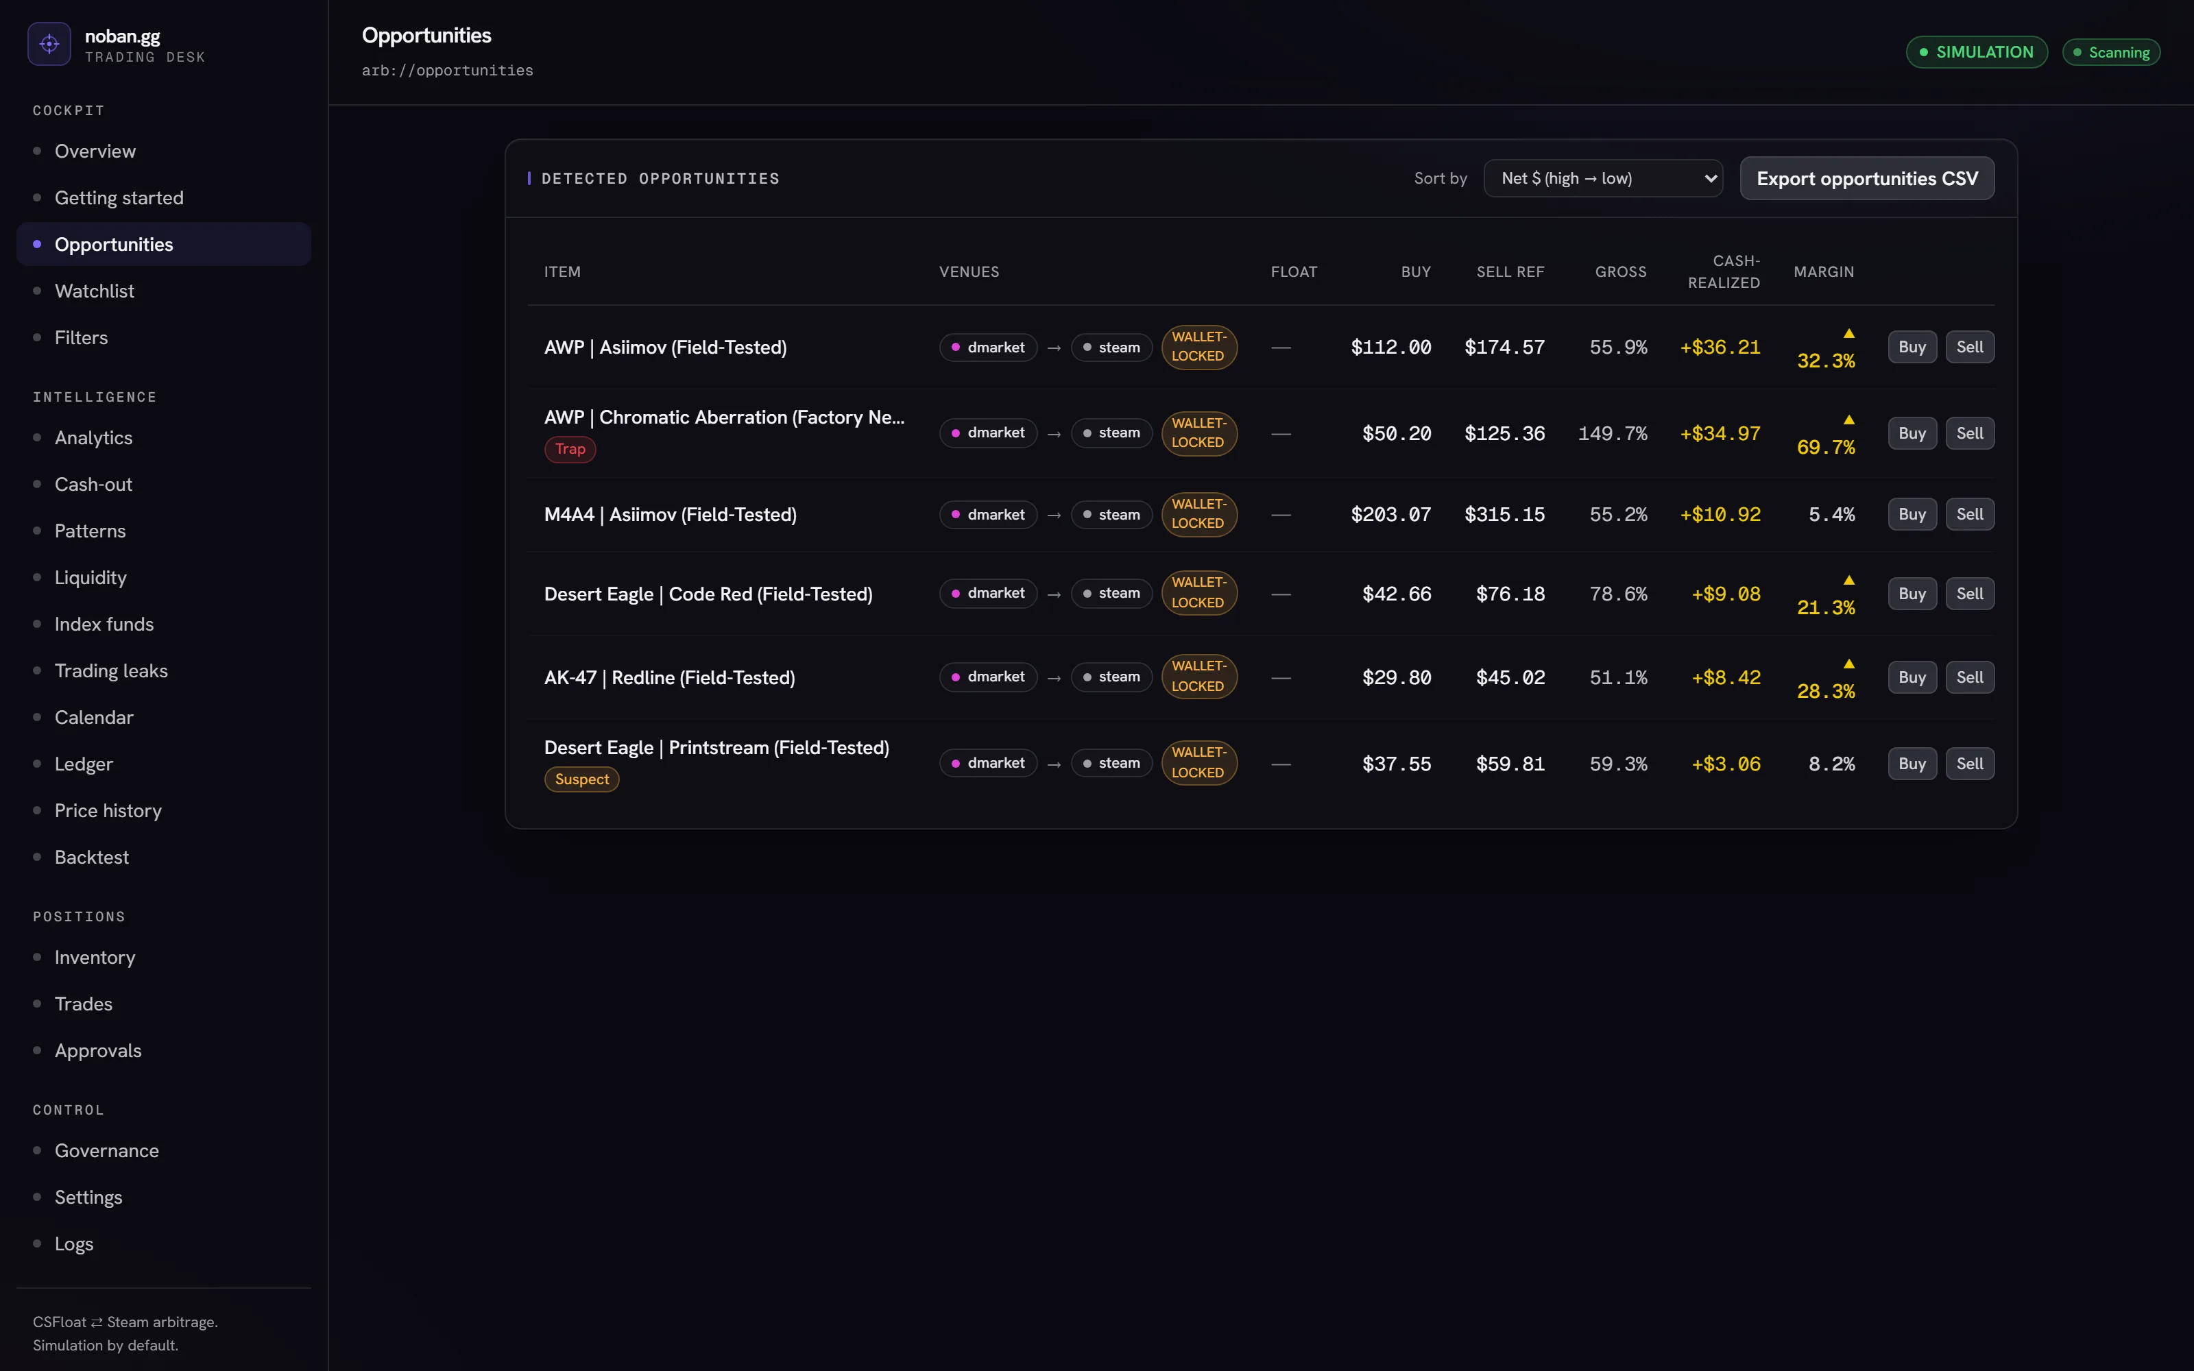Click the dmarket chip on M4A4 Asiimov row
The width and height of the screenshot is (2194, 1371).
click(987, 514)
